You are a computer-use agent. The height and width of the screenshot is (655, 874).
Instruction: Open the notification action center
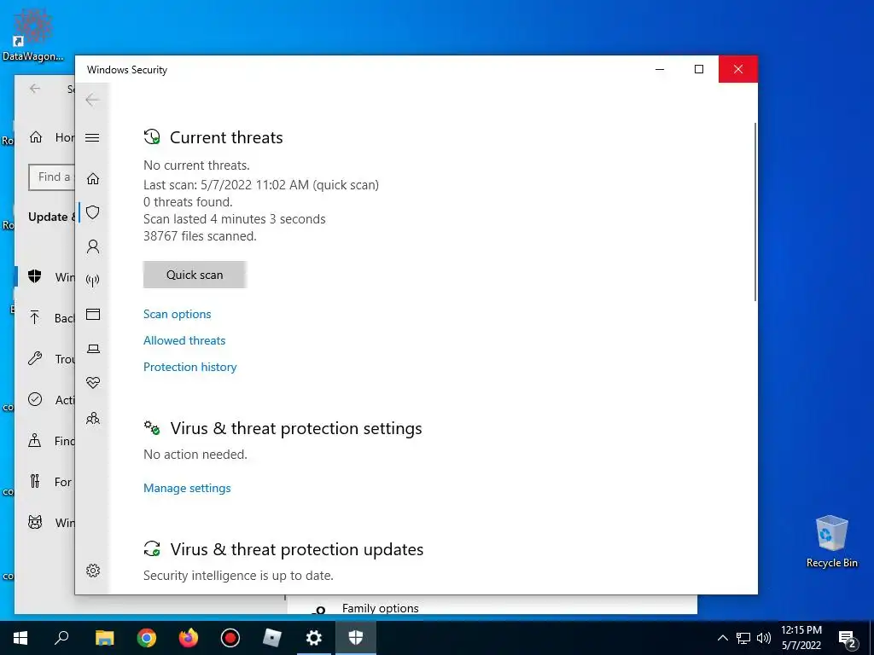[x=848, y=639]
